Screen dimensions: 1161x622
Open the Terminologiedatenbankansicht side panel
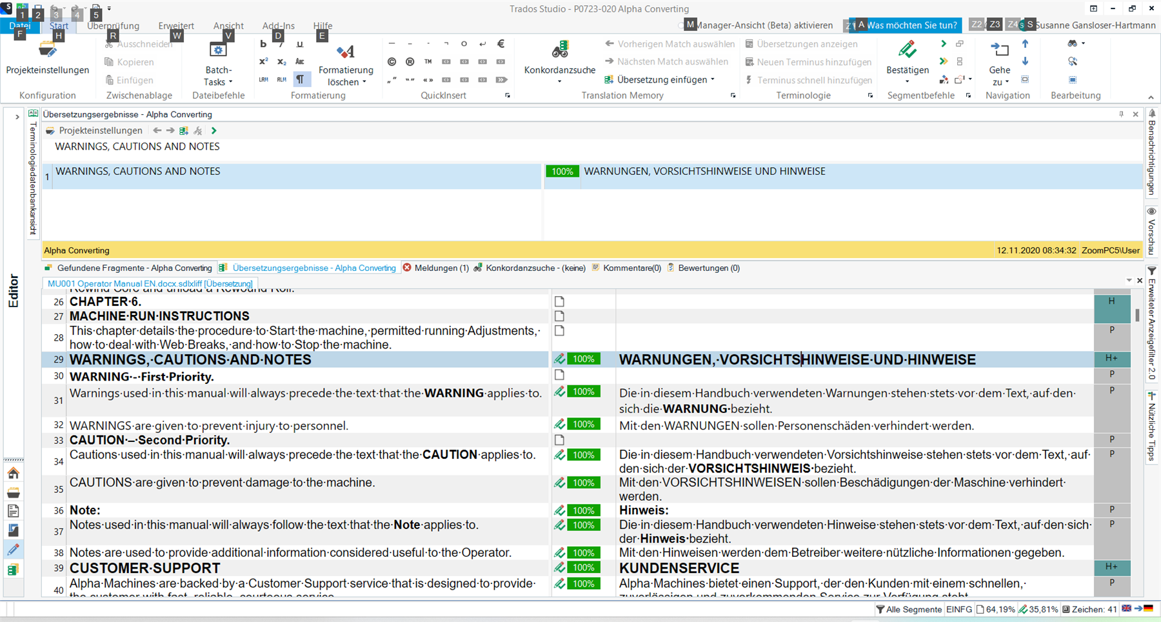tap(34, 173)
